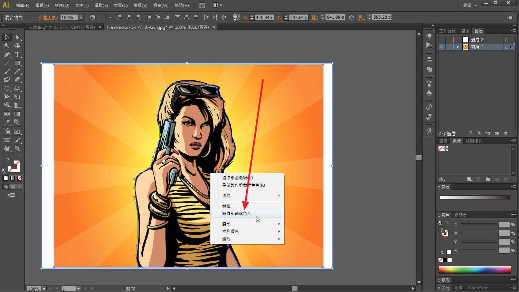Viewport: 519px width, 292px height.
Task: Open the opacity 100% dropdown arrow
Action: pyautogui.click(x=81, y=17)
